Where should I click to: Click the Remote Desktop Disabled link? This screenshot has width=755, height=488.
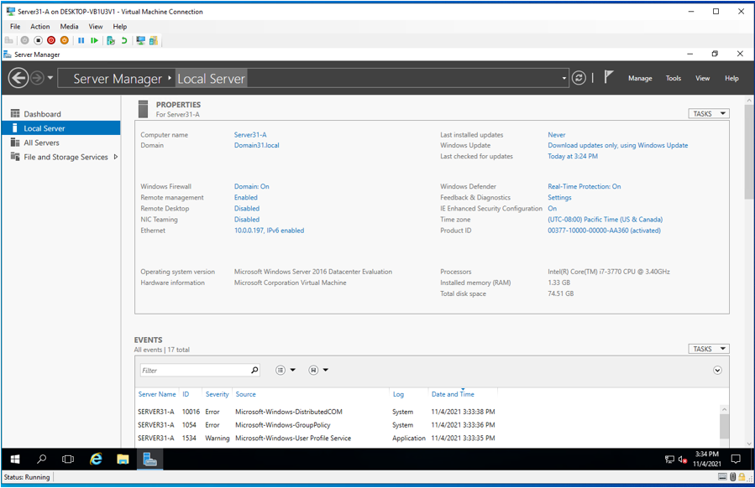[x=247, y=209]
